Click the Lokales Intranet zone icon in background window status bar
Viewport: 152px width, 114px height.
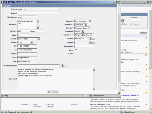122,112
